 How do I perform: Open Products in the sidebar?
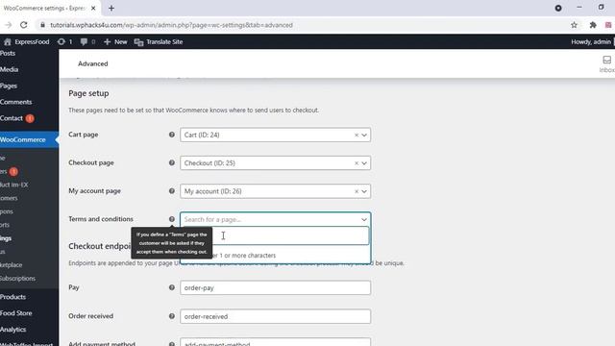coord(12,297)
